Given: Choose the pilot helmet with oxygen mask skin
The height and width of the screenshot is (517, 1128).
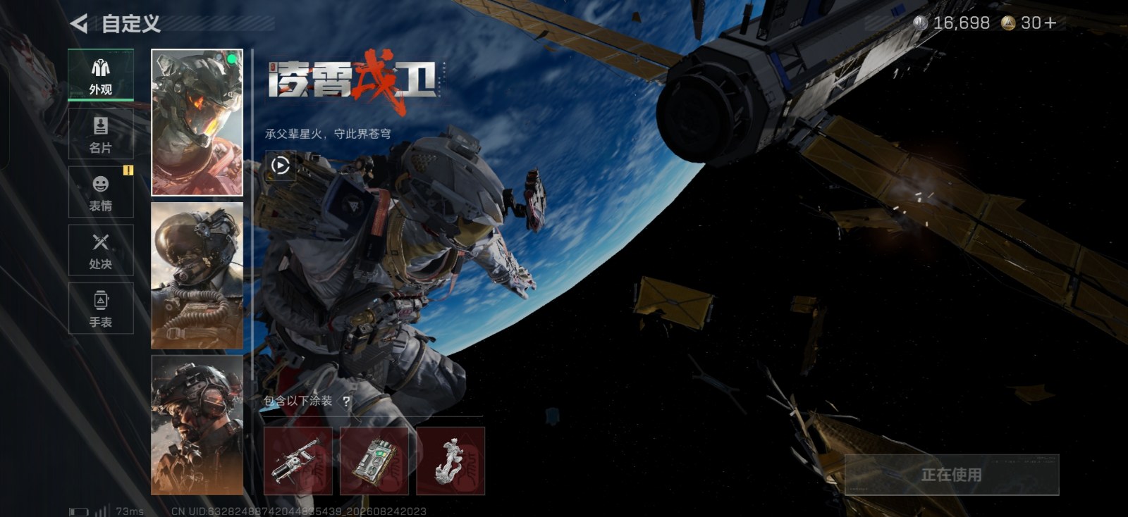Looking at the screenshot, I should (x=197, y=275).
